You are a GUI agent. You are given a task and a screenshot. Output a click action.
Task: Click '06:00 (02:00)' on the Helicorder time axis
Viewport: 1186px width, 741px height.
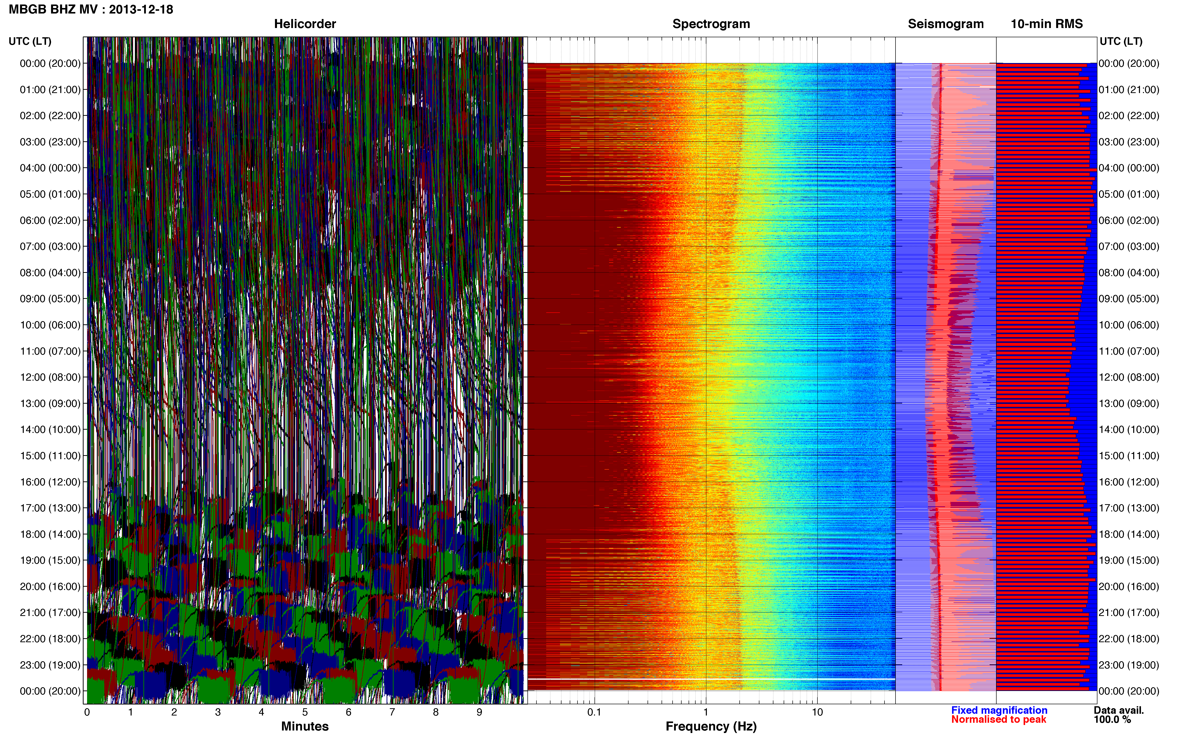tap(50, 221)
